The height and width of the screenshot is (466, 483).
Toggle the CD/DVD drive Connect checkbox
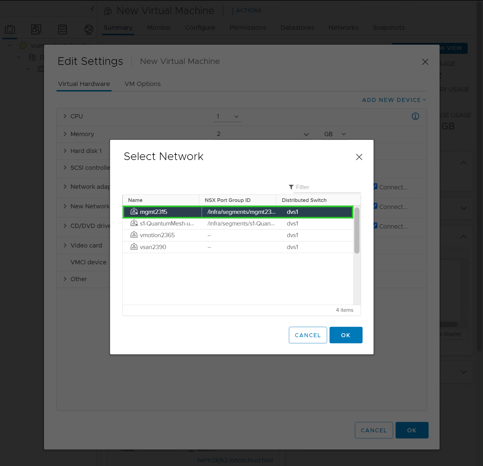coord(375,226)
